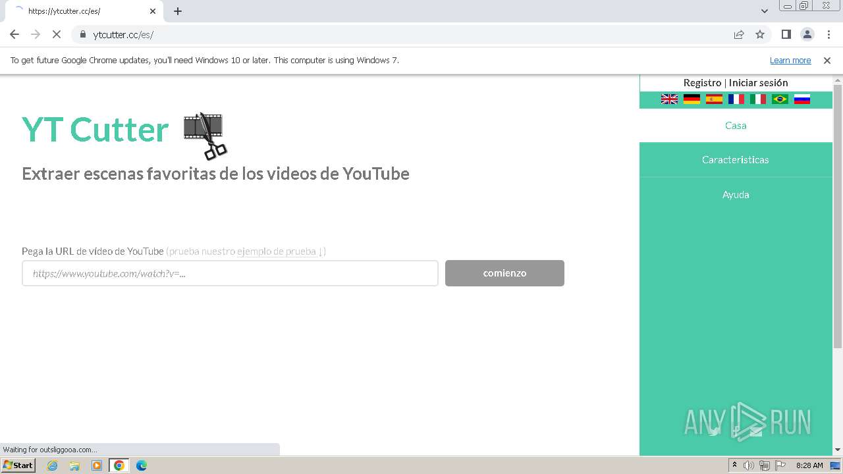The width and height of the screenshot is (843, 474).
Task: Select the French flag language
Action: point(736,99)
